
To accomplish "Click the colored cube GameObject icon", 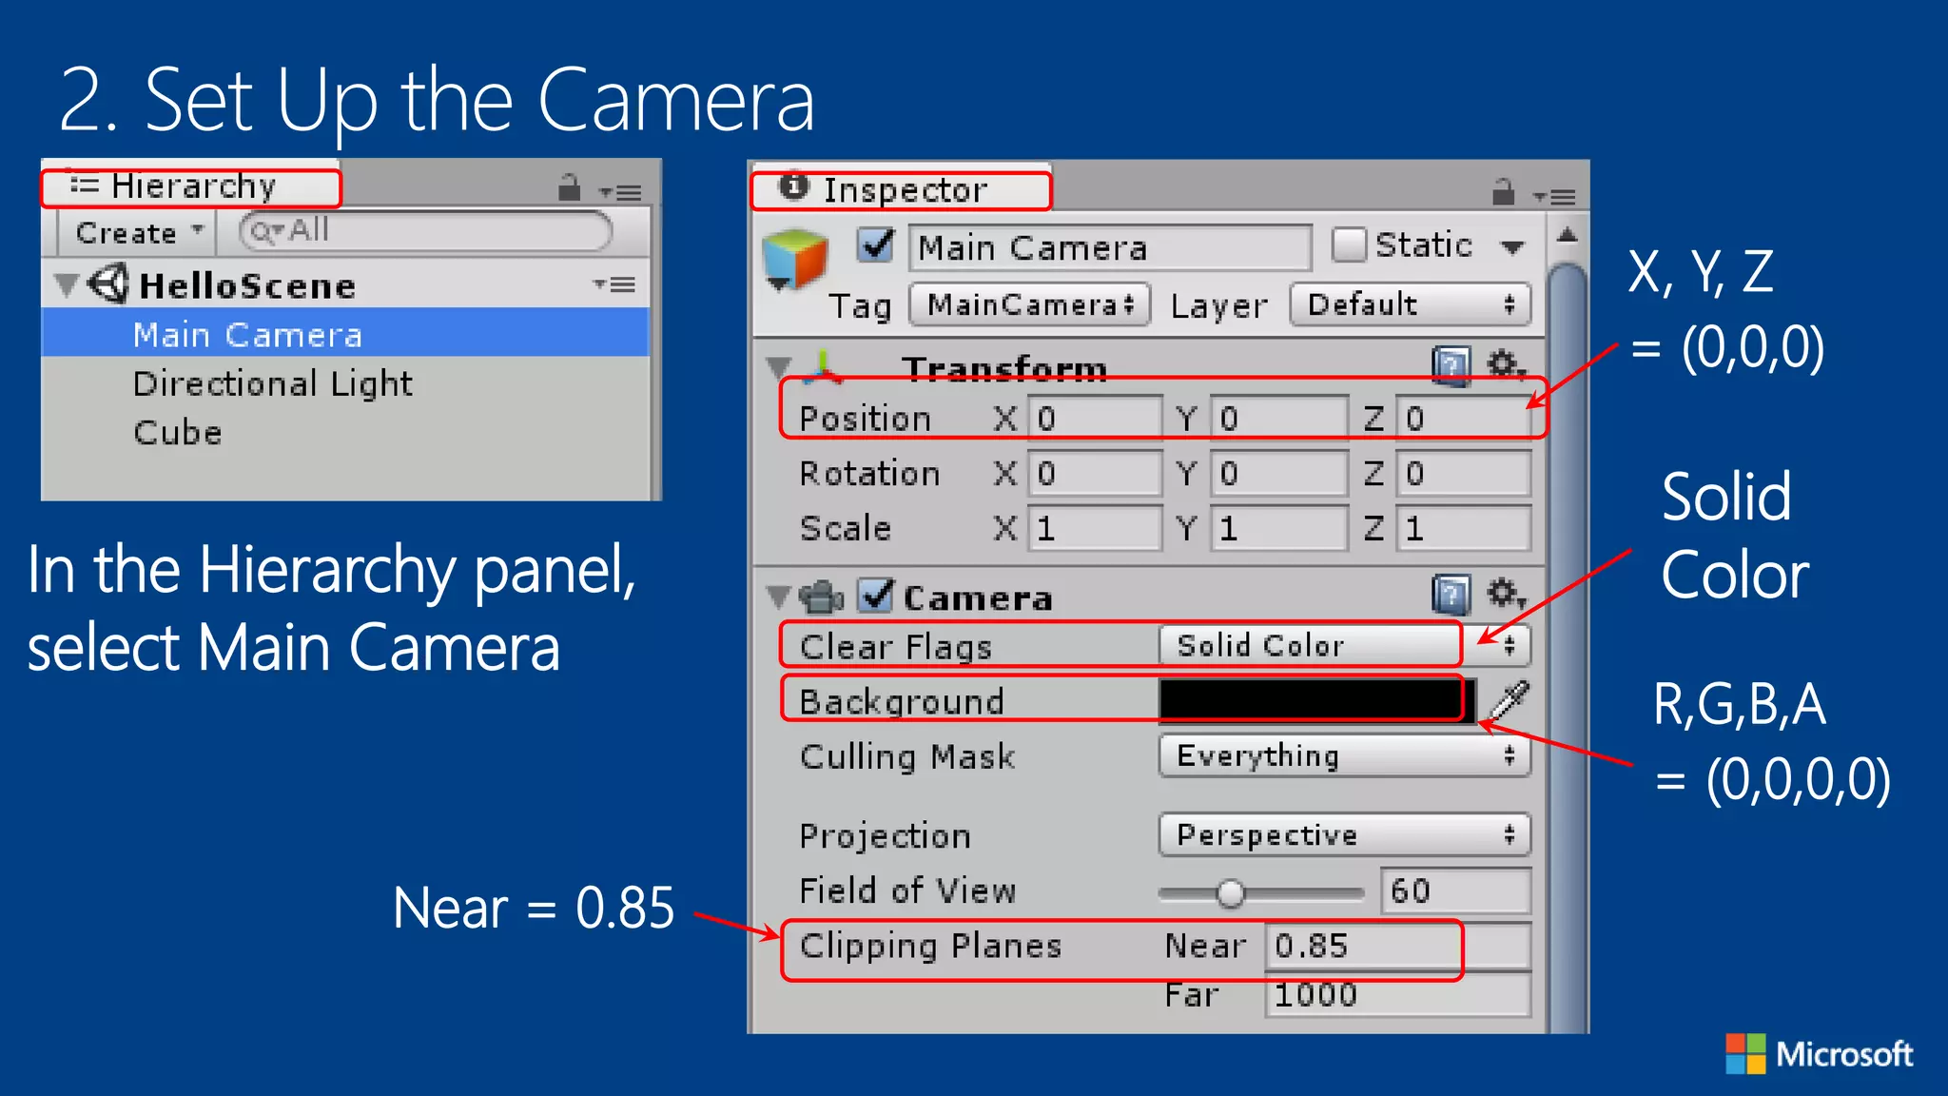I will tap(794, 260).
